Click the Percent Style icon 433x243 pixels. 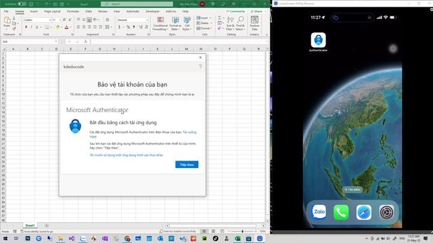pyautogui.click(x=128, y=27)
